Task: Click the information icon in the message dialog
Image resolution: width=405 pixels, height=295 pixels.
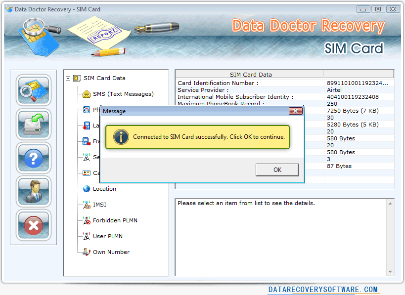Action: coord(121,137)
